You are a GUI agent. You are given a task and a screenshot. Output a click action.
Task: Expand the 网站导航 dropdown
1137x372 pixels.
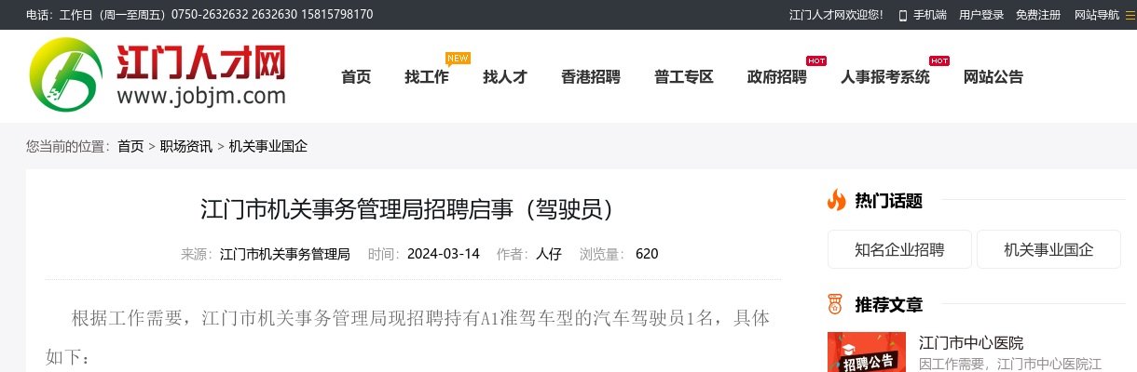point(1096,15)
